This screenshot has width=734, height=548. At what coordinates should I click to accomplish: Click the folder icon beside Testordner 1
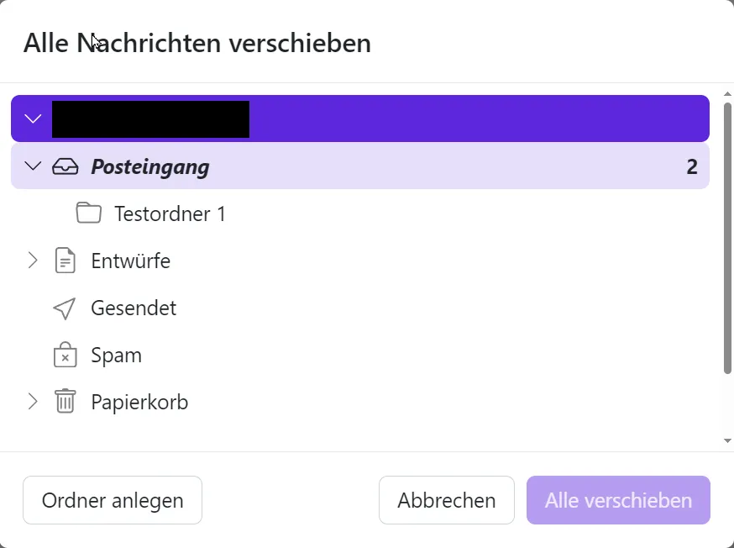coord(88,213)
